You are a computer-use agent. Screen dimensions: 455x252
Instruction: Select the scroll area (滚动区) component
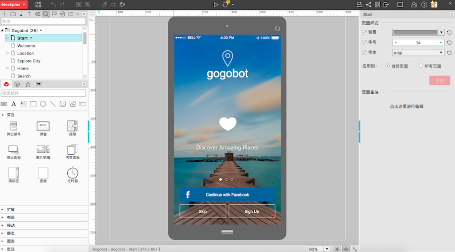point(14,175)
